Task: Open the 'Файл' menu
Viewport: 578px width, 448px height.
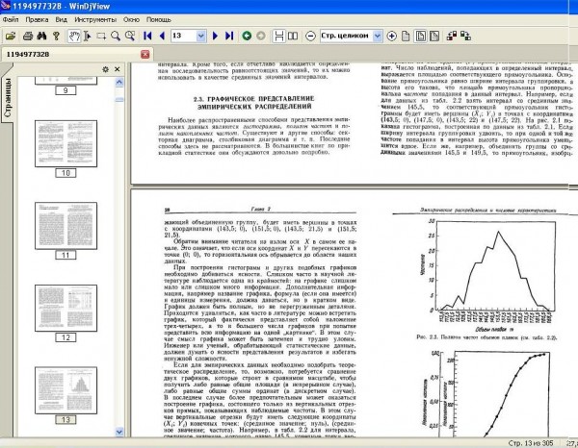Action: (x=11, y=19)
